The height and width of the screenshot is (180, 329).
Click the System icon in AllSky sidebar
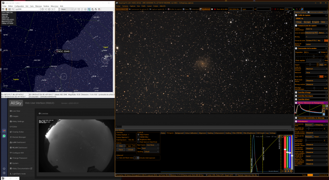coord(11,163)
